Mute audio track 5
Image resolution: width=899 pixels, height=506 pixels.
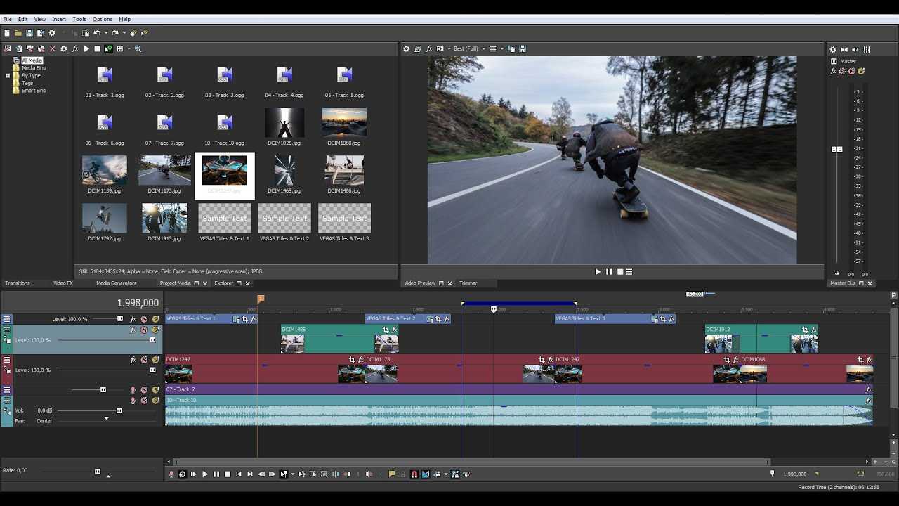[145, 401]
